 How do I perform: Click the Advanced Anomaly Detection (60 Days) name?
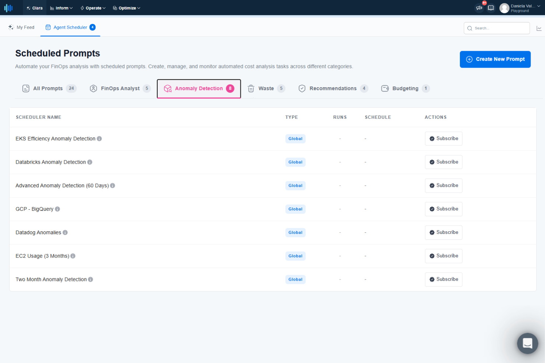[62, 186]
